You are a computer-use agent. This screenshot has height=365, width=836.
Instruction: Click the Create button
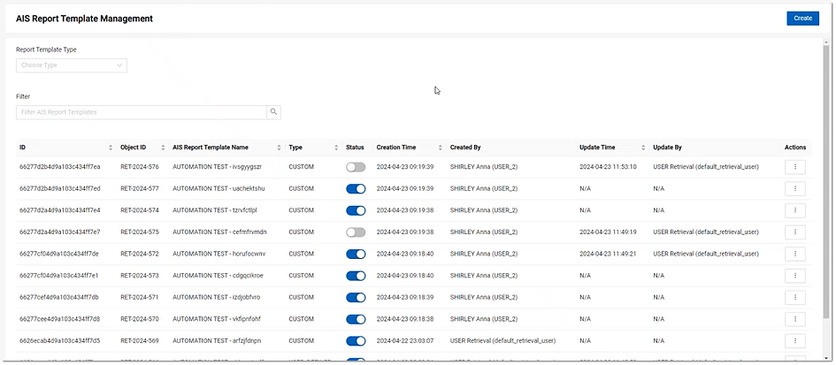[x=802, y=18]
